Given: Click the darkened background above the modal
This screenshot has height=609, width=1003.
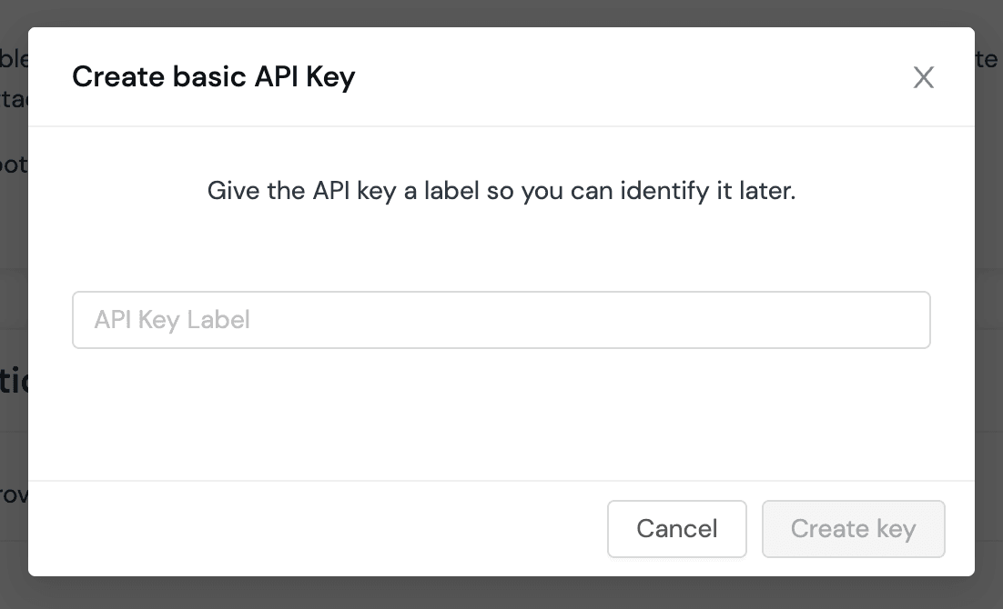Looking at the screenshot, I should tap(501, 11).
